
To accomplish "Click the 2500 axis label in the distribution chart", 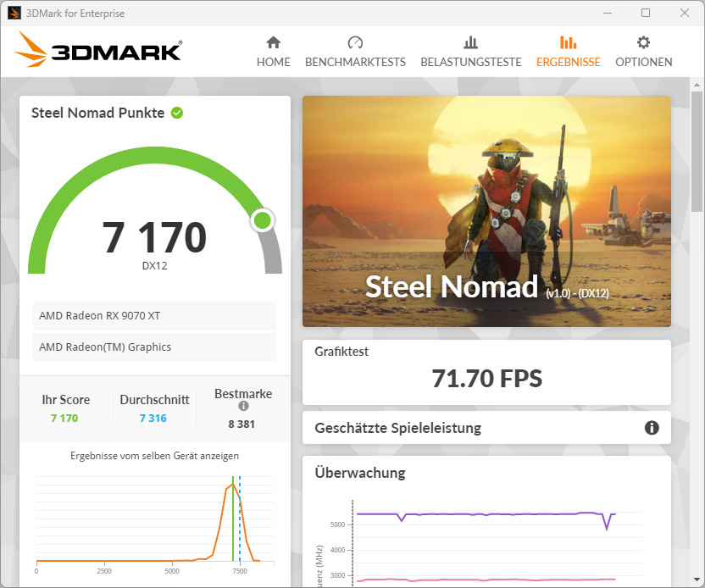I will (x=104, y=571).
